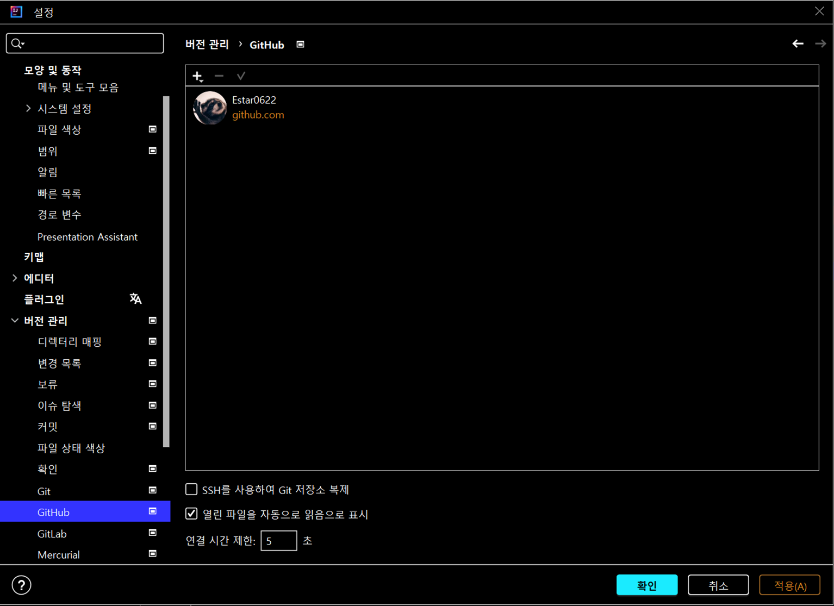Cancel with the 취소 button
The image size is (834, 606).
[x=718, y=585]
